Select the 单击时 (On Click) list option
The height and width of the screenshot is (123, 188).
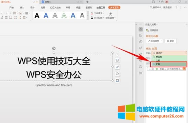click(x=169, y=57)
